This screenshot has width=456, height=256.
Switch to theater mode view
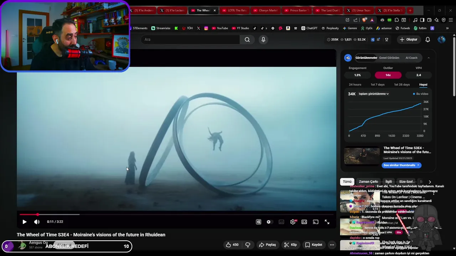304,222
